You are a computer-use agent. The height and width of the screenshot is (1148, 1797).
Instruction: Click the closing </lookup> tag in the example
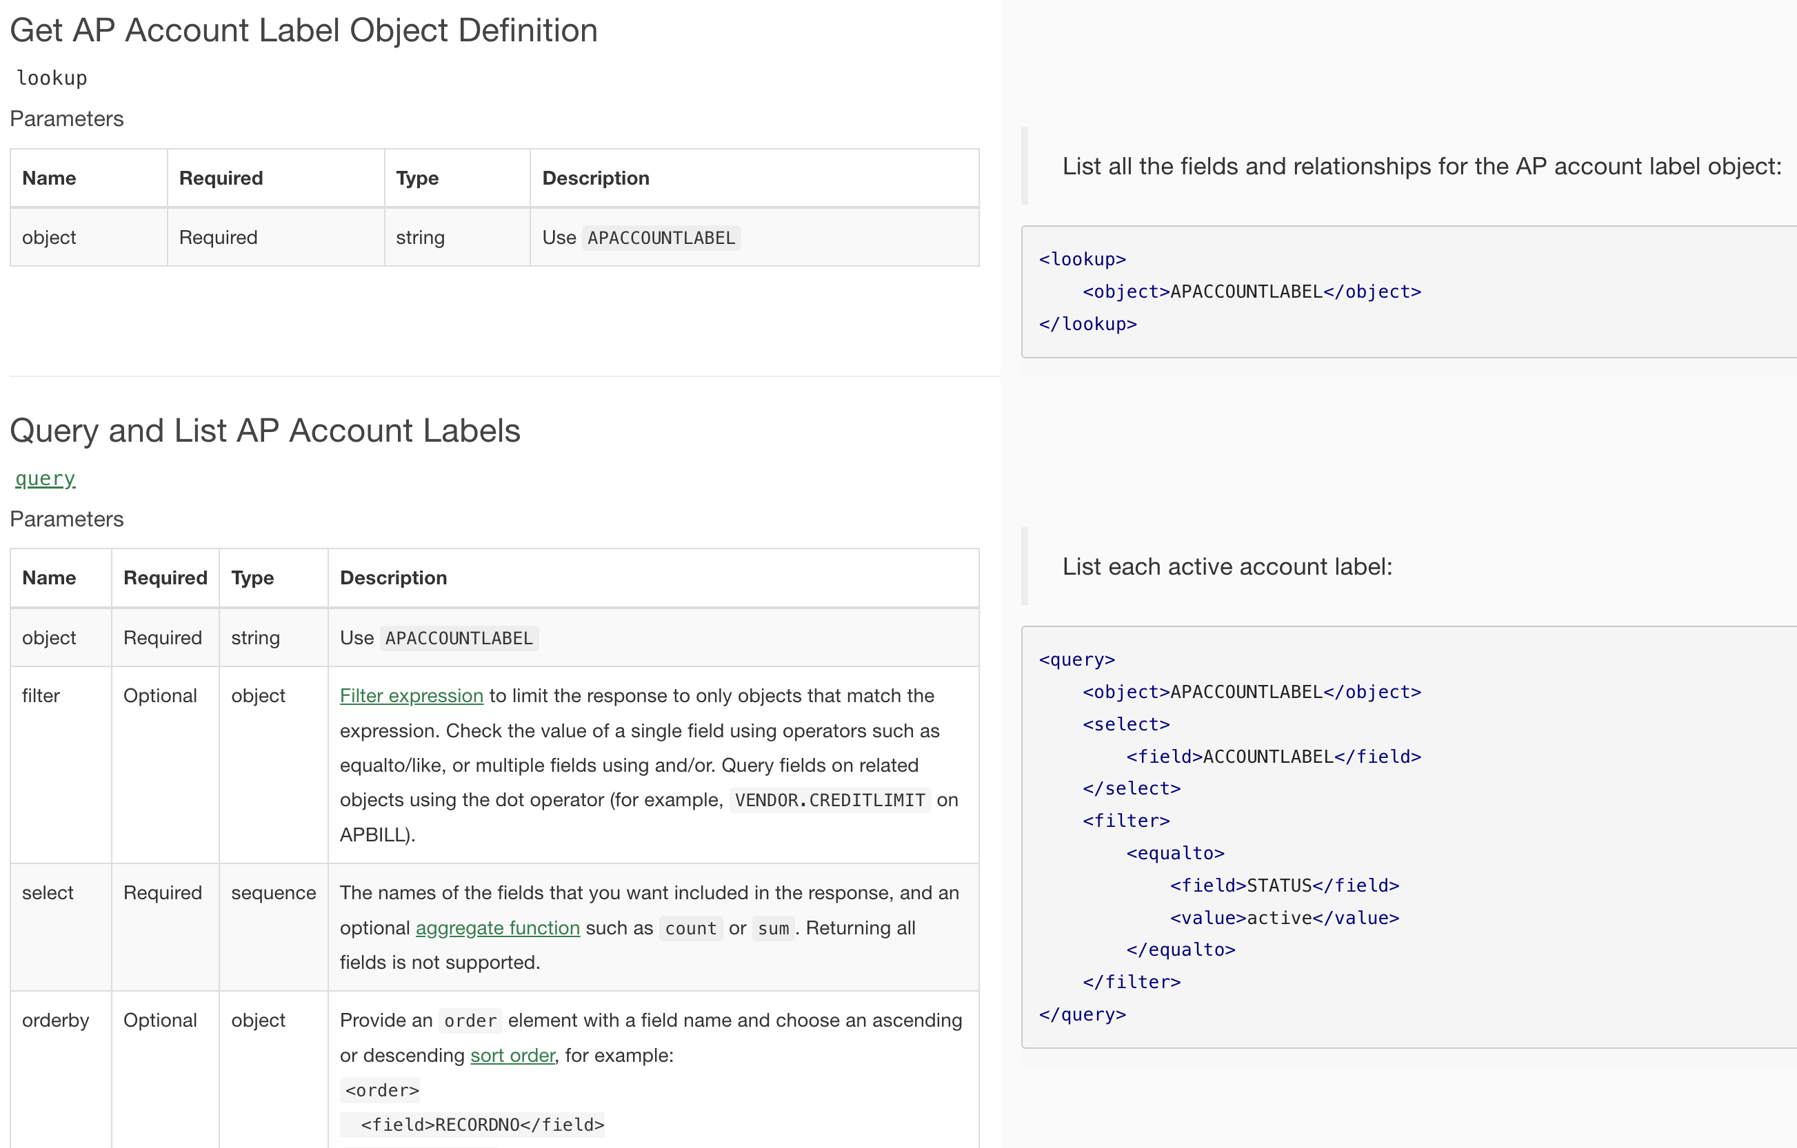(1087, 324)
